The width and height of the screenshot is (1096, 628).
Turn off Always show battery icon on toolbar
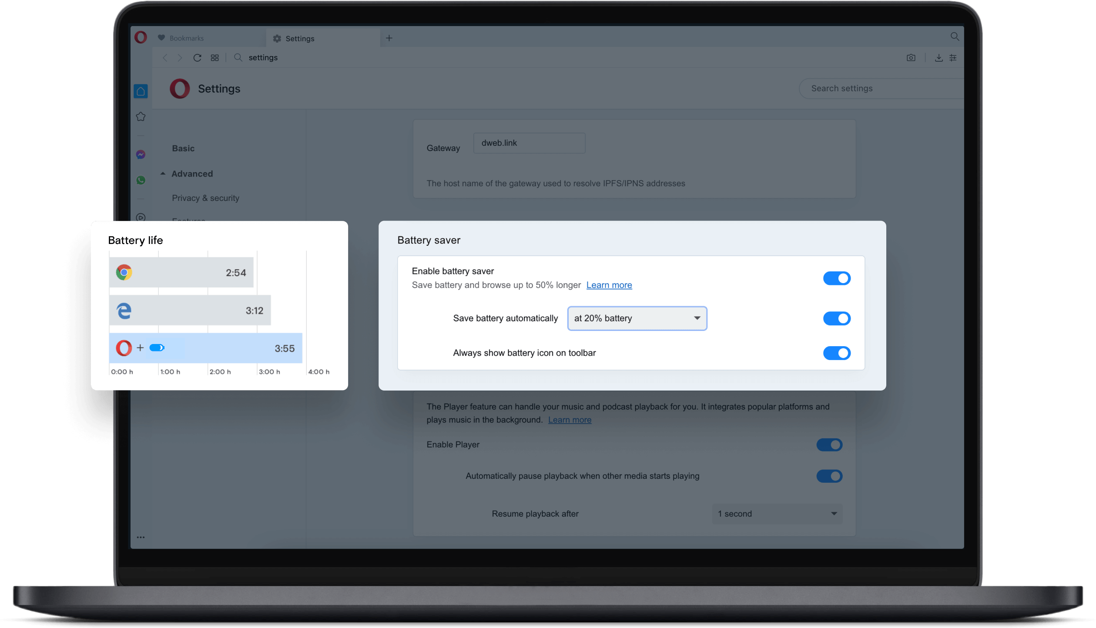click(837, 353)
